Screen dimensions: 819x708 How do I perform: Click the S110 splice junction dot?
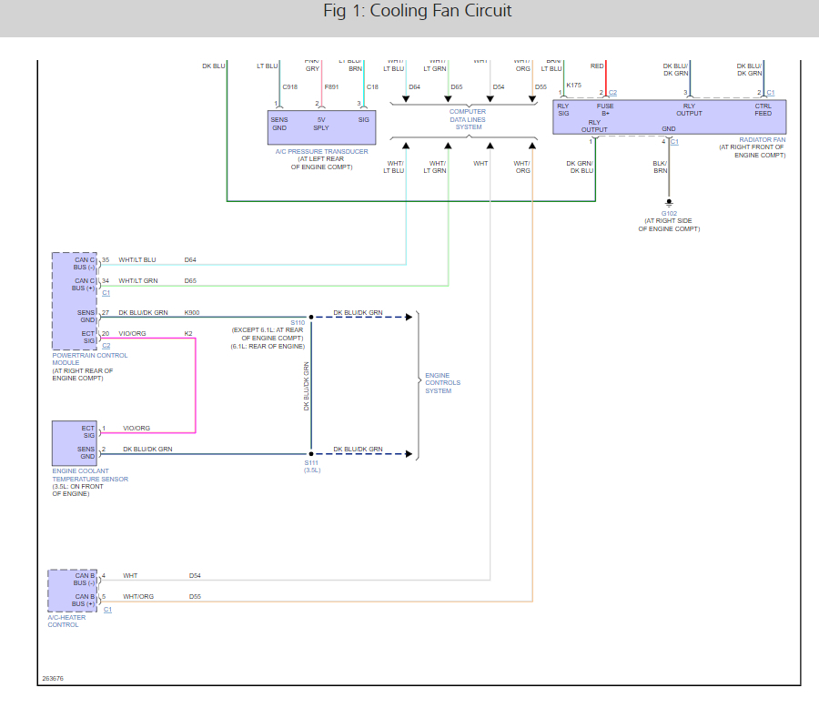pos(311,317)
